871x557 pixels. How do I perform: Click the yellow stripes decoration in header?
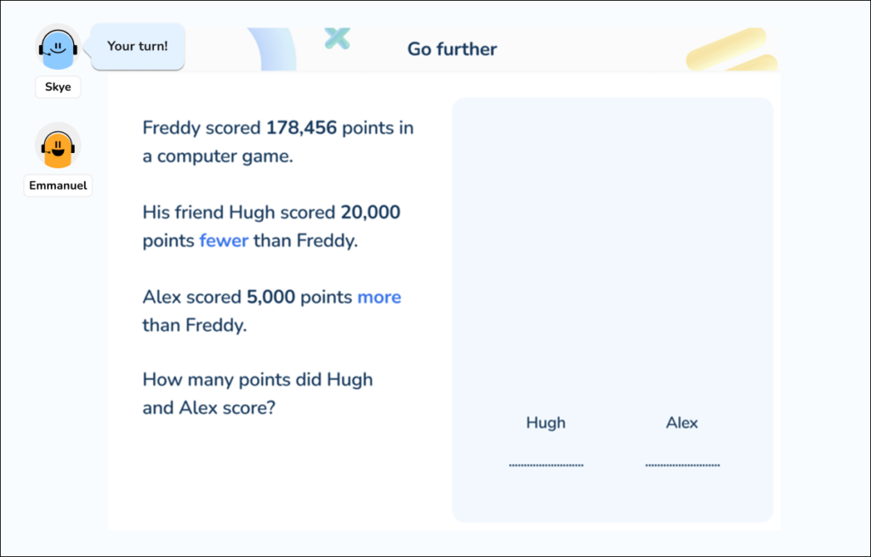732,51
